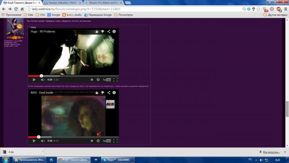Image resolution: width=289 pixels, height=163 pixels.
Task: Play the Hugo - 99 Problems video
Action: pyautogui.click(x=34, y=80)
